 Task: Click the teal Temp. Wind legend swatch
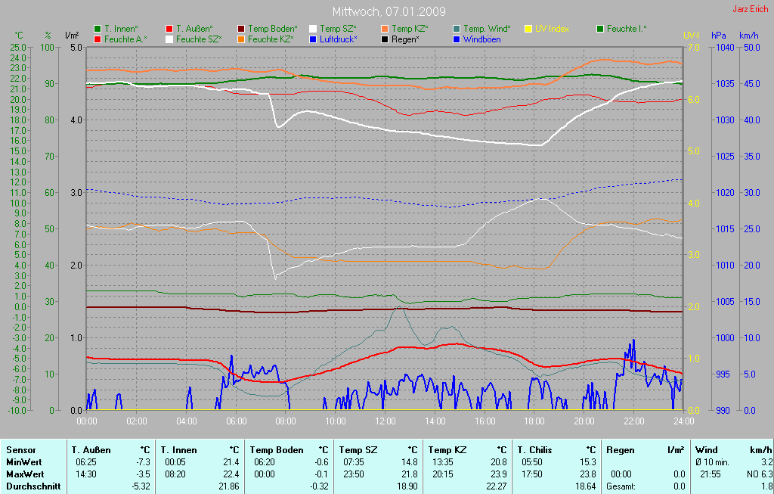[x=457, y=29]
